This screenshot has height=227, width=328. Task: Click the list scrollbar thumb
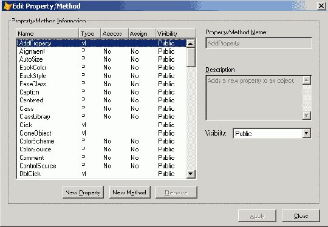[191, 58]
